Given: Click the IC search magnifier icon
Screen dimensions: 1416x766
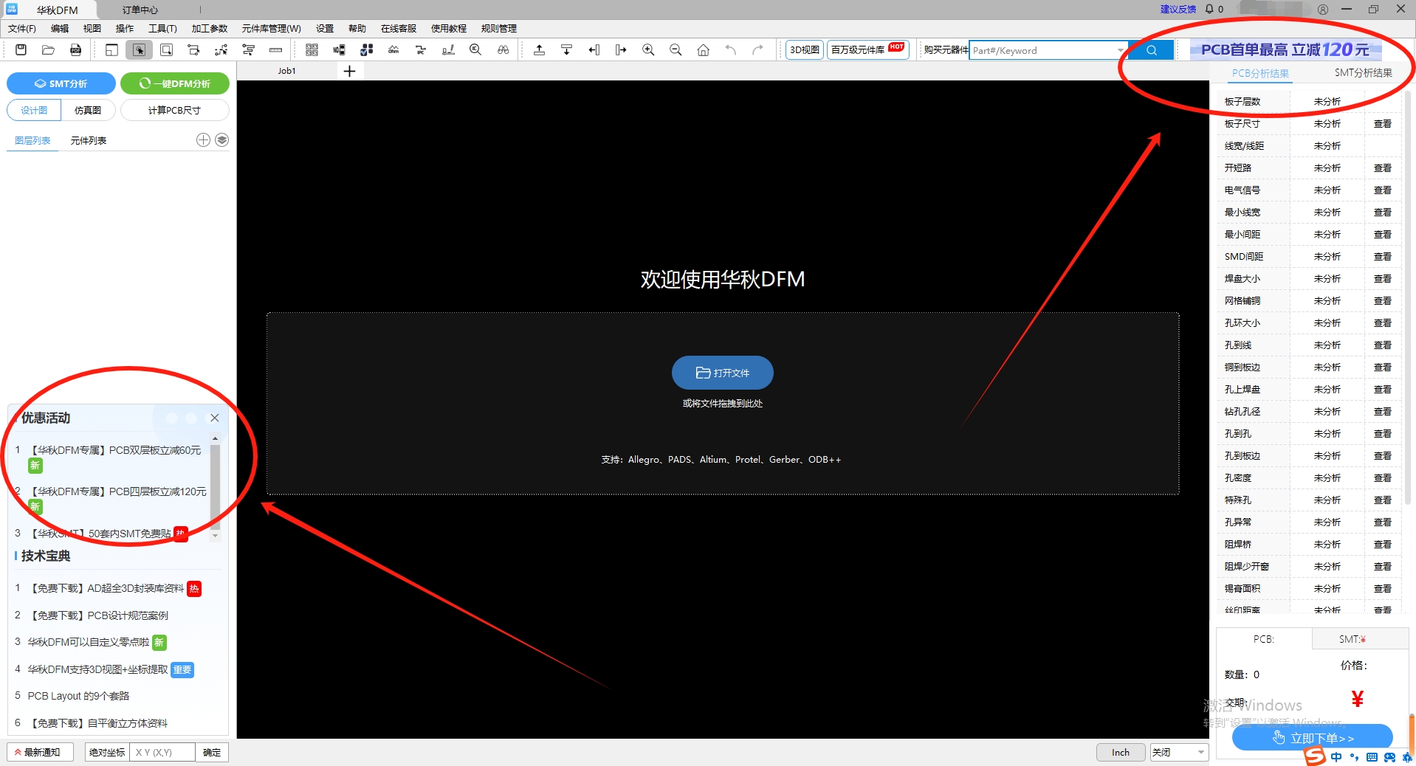Looking at the screenshot, I should [475, 49].
